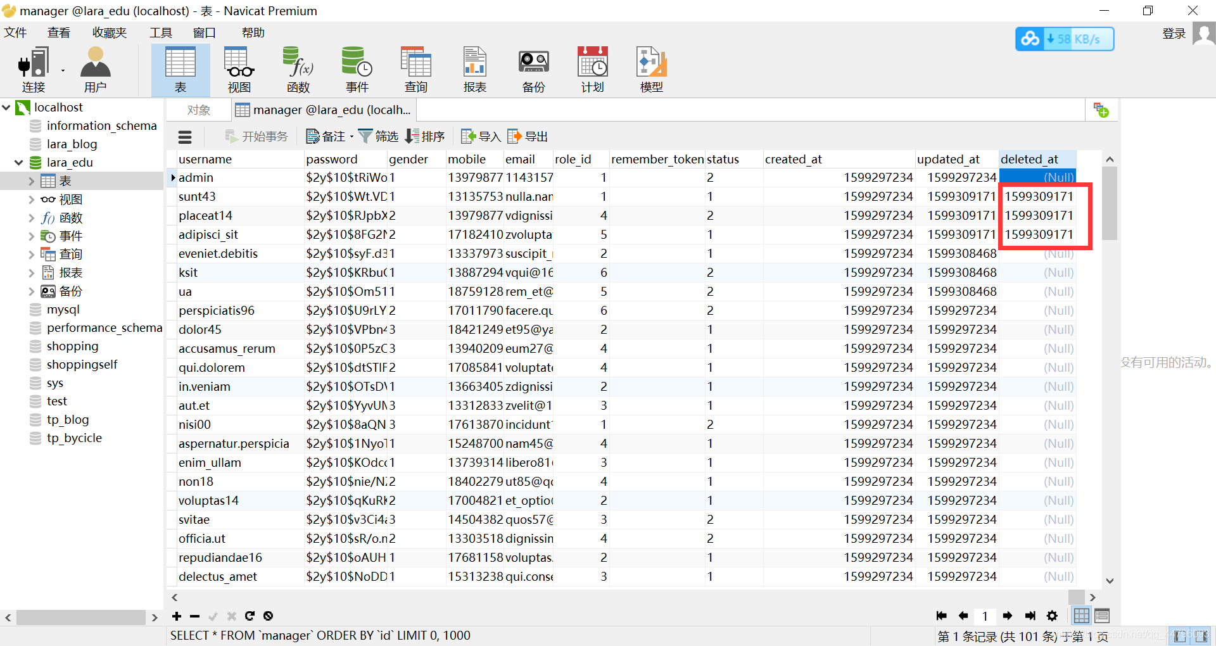Viewport: 1216px width, 646px height.
Task: Click the 导入 import button
Action: 481,137
